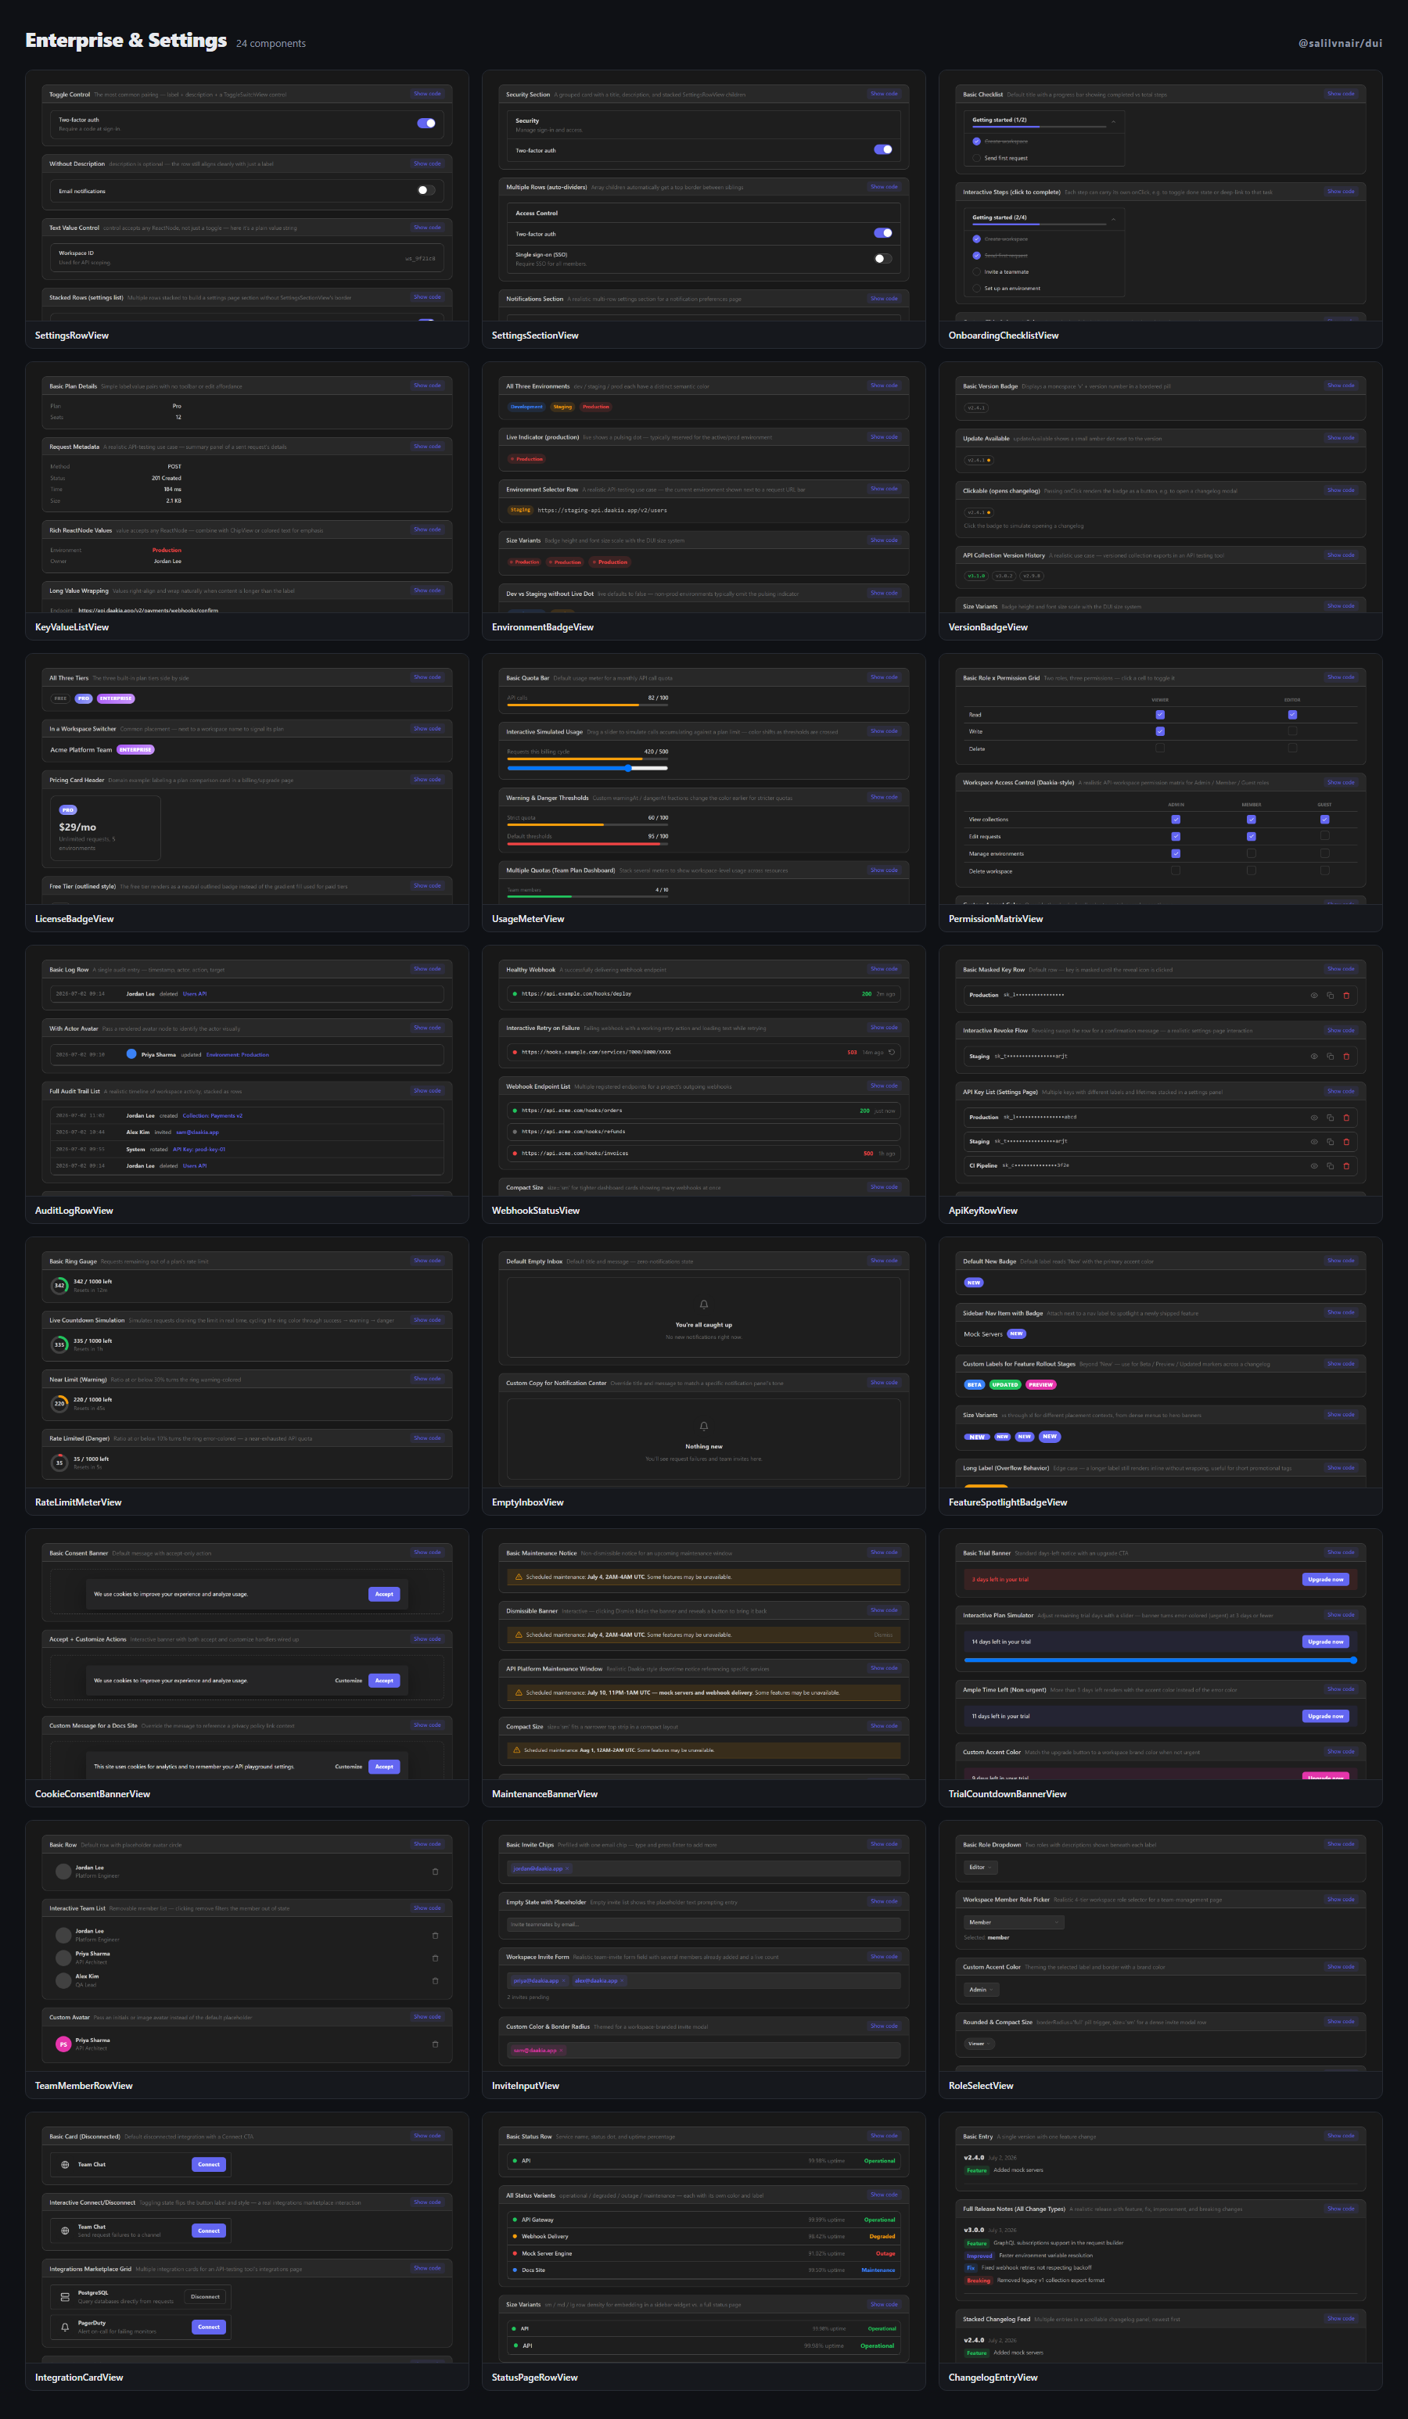Collapse the Getting started (1/2) checklist
The image size is (1408, 2419).
(1113, 121)
